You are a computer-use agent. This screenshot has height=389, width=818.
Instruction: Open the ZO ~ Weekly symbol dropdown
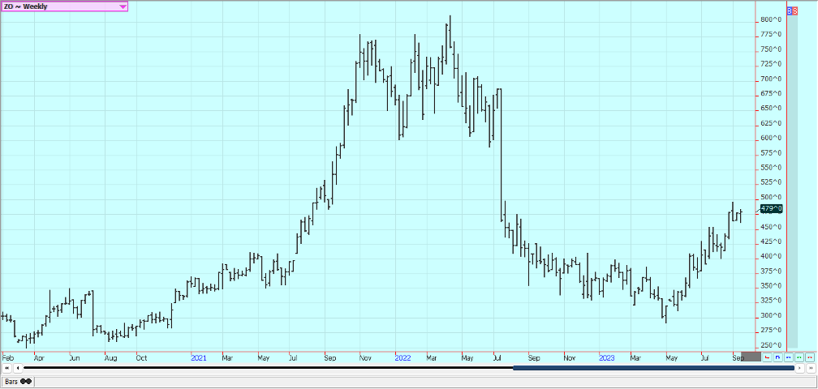(x=63, y=6)
